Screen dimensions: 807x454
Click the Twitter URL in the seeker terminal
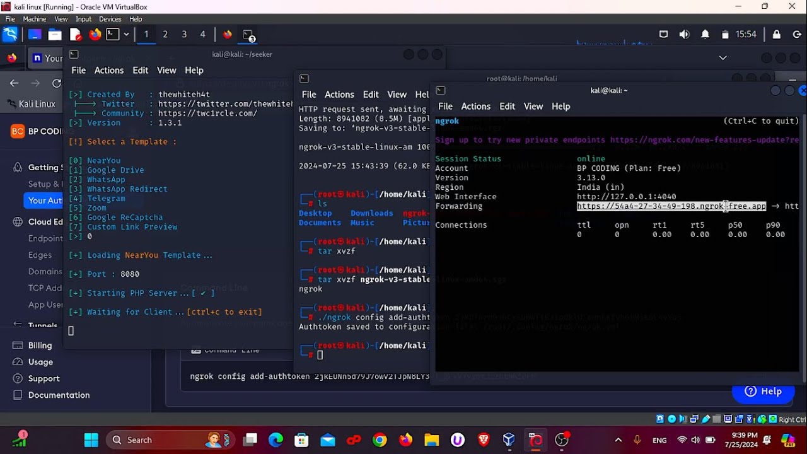tap(226, 104)
